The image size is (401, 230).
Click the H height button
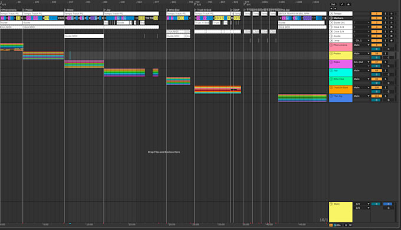346,225
